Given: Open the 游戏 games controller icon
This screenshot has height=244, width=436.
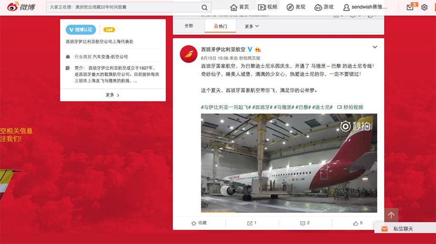Looking at the screenshot, I should (x=318, y=7).
